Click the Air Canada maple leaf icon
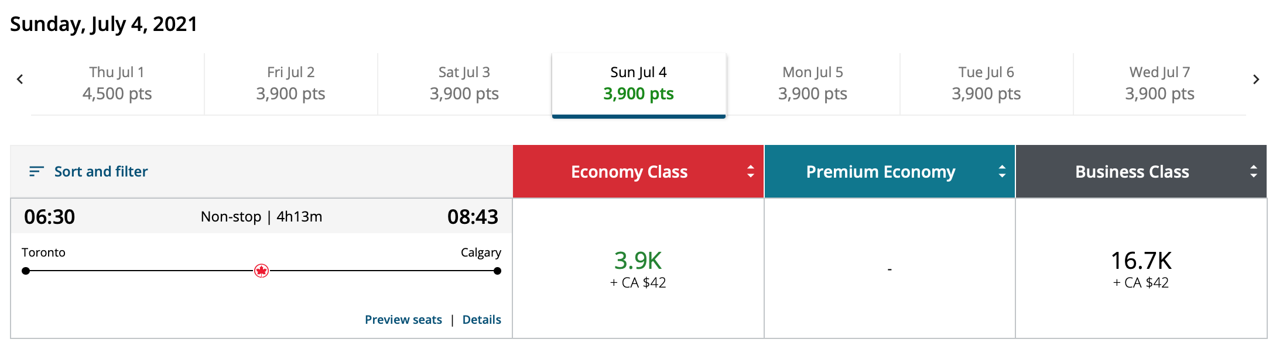The width and height of the screenshot is (1276, 346). click(x=261, y=271)
